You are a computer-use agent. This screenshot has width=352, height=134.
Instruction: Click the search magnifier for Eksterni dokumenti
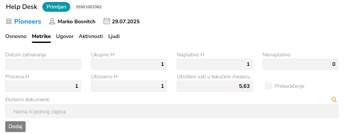(334, 100)
